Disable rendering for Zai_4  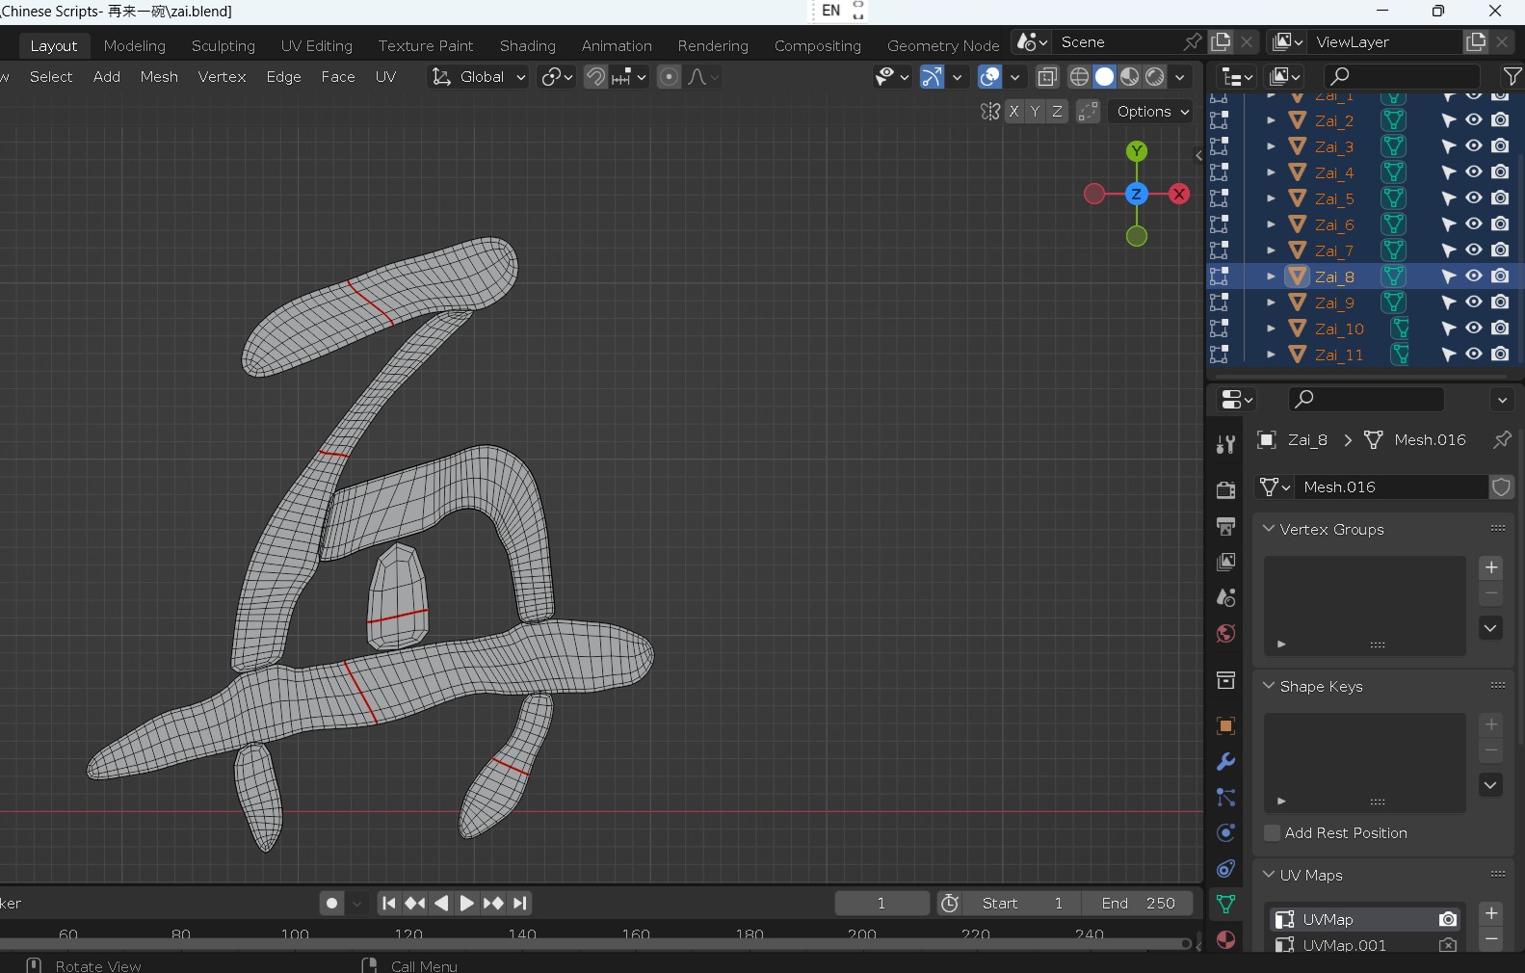1500,172
